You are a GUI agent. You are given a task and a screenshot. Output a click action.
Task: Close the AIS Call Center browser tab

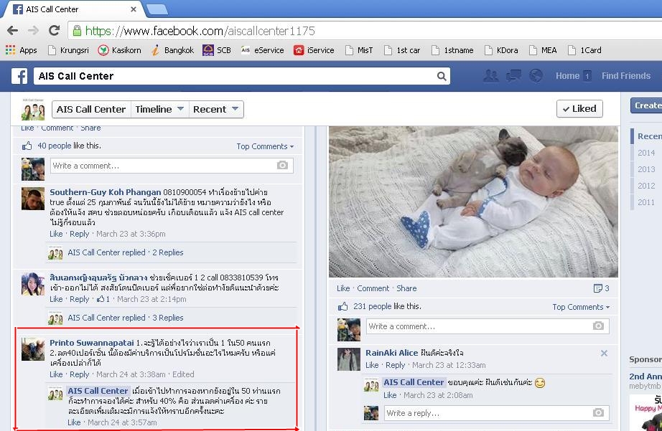point(134,9)
